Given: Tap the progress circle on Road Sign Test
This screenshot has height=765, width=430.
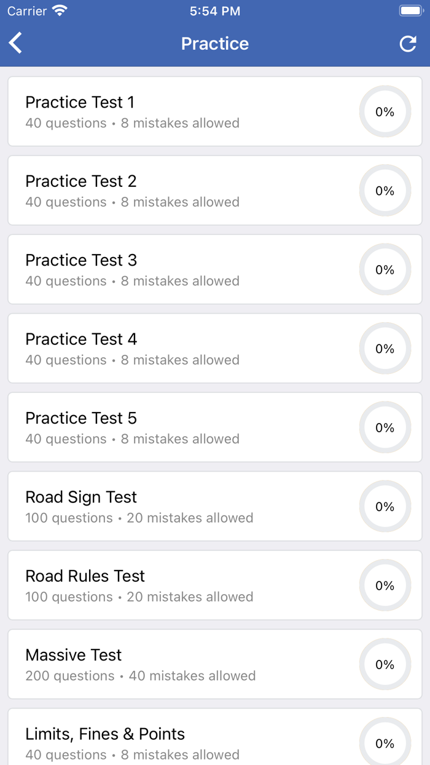Looking at the screenshot, I should click(x=385, y=507).
